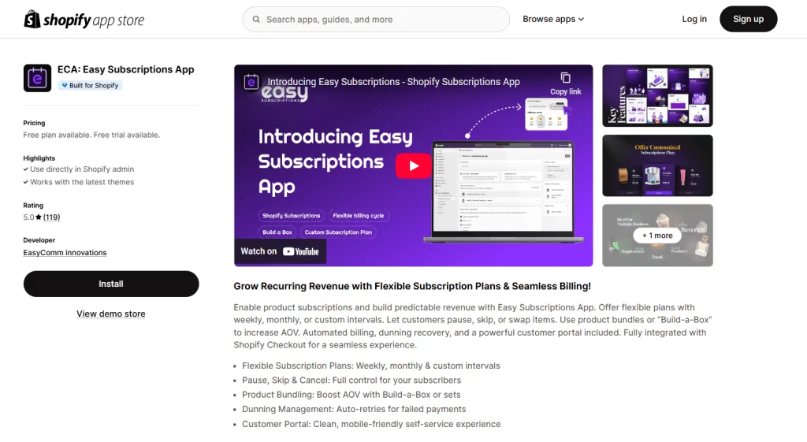807x442 pixels.
Task: Click the +1 more thumbnail
Action: click(658, 236)
